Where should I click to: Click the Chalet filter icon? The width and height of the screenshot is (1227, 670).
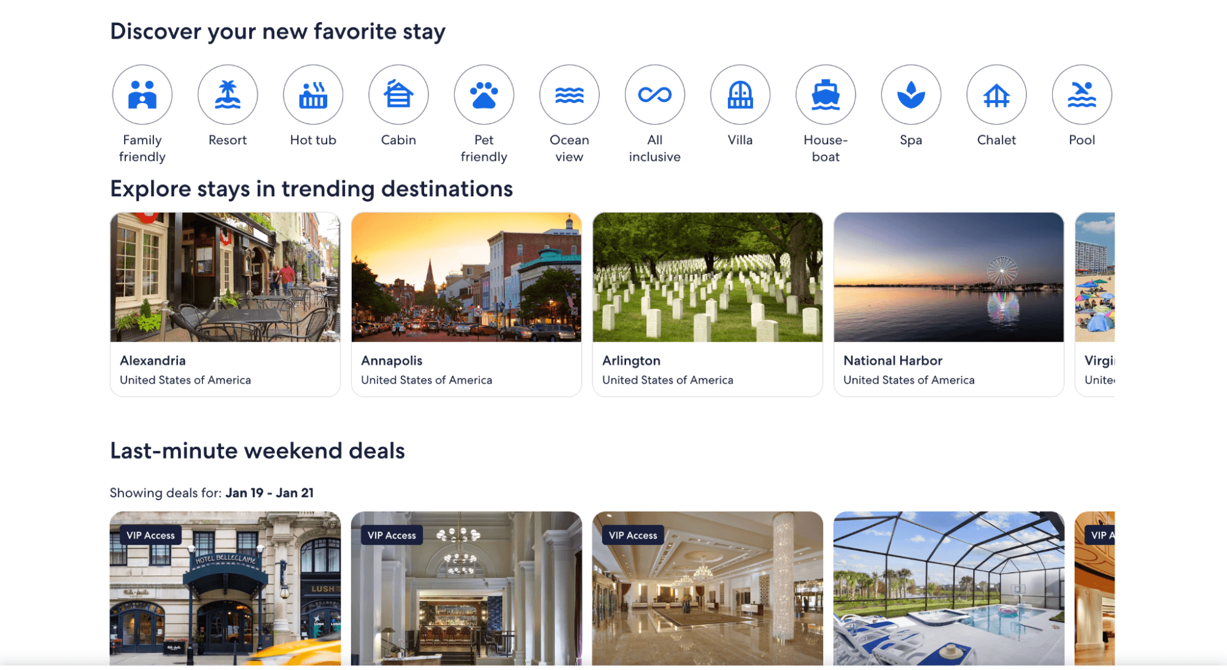(x=996, y=94)
